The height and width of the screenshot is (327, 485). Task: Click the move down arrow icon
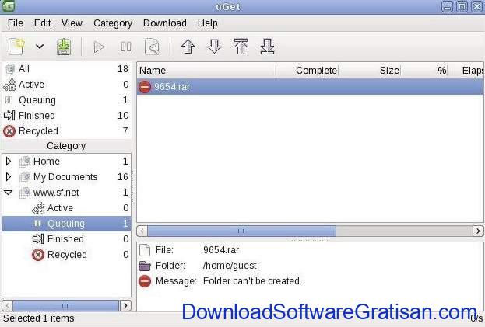click(x=214, y=47)
